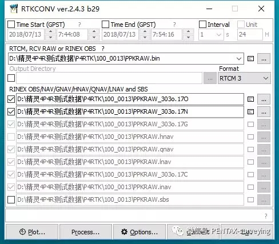Open the Interval seconds dropdown

click(211, 34)
